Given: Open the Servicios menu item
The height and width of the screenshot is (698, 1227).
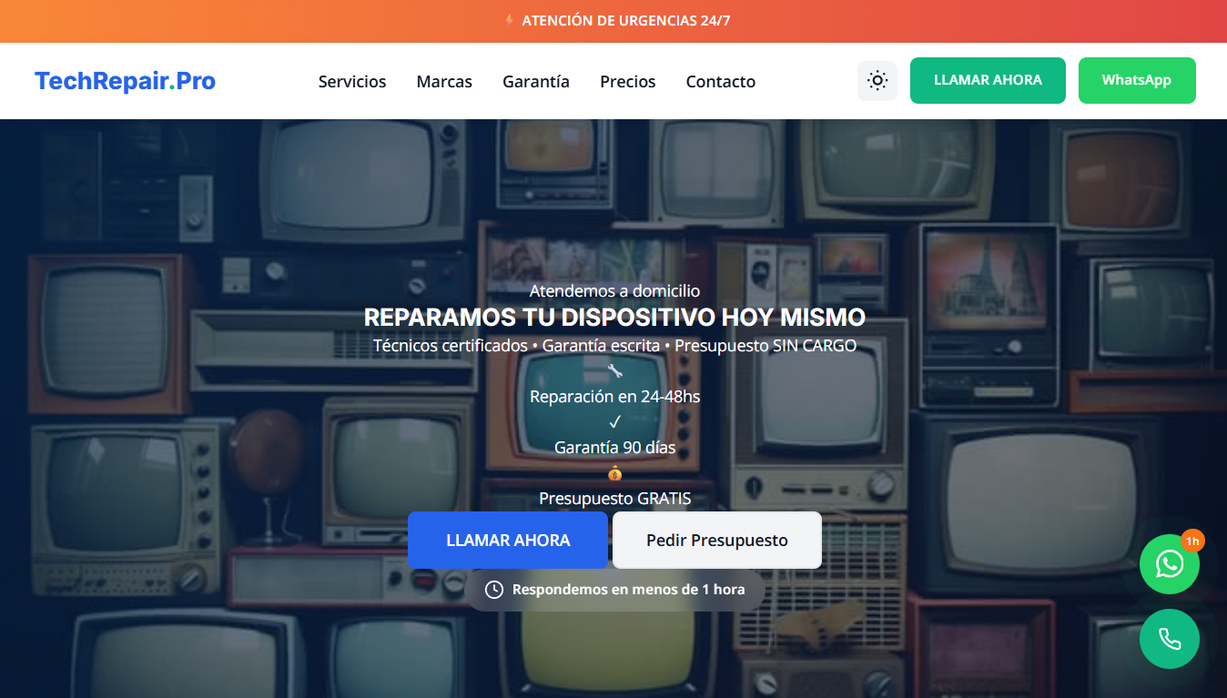Looking at the screenshot, I should [x=351, y=81].
